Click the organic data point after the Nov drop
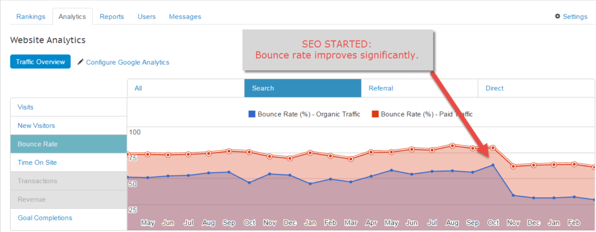Screen dimensions: 596x232 (x=513, y=195)
